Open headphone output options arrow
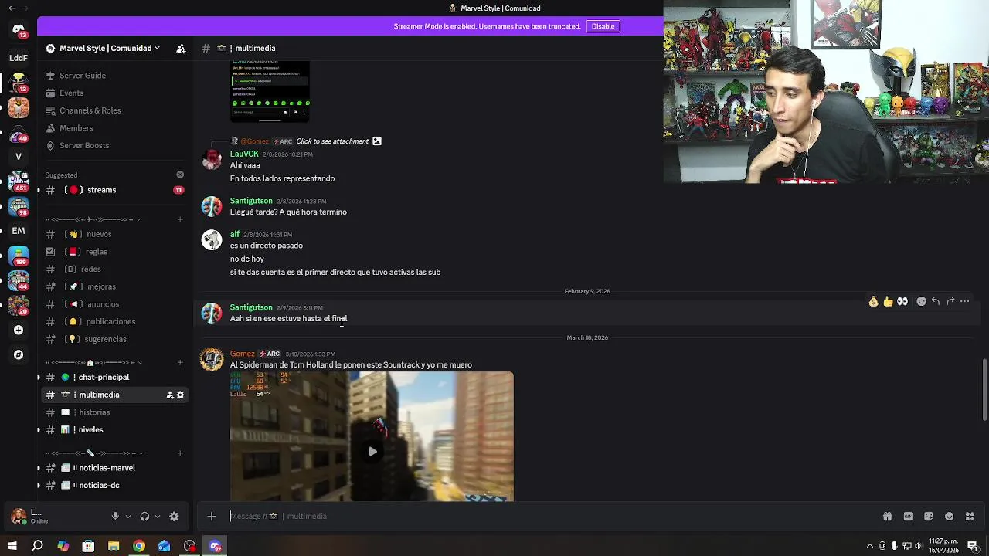 point(158,517)
